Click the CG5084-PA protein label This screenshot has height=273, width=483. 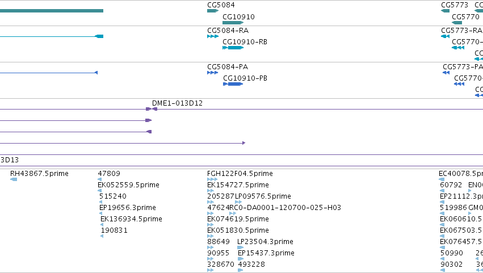(x=228, y=67)
